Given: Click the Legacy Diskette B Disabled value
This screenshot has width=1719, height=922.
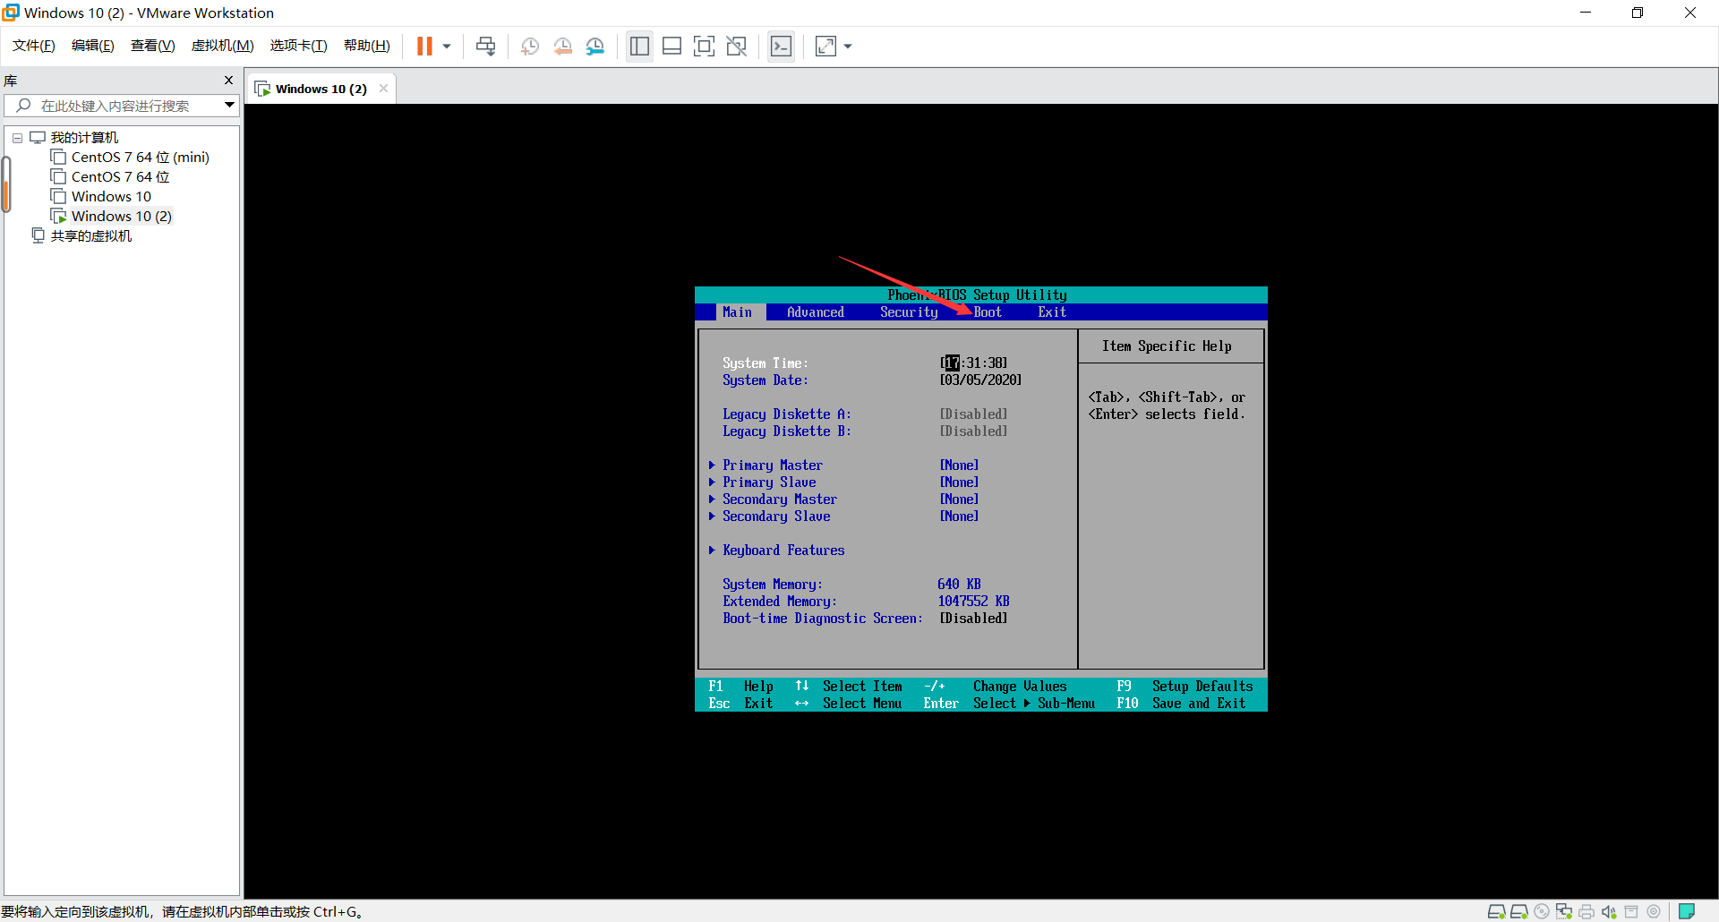Looking at the screenshot, I should click(973, 431).
